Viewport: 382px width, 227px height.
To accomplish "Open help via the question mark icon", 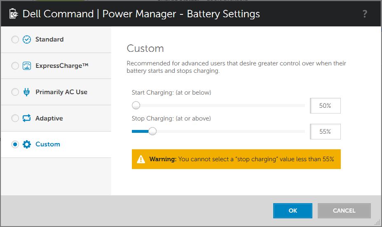I will [365, 14].
